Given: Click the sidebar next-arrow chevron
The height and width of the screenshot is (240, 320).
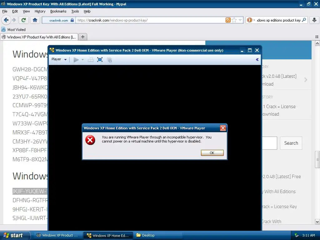Looking at the screenshot, I should tap(306, 80).
